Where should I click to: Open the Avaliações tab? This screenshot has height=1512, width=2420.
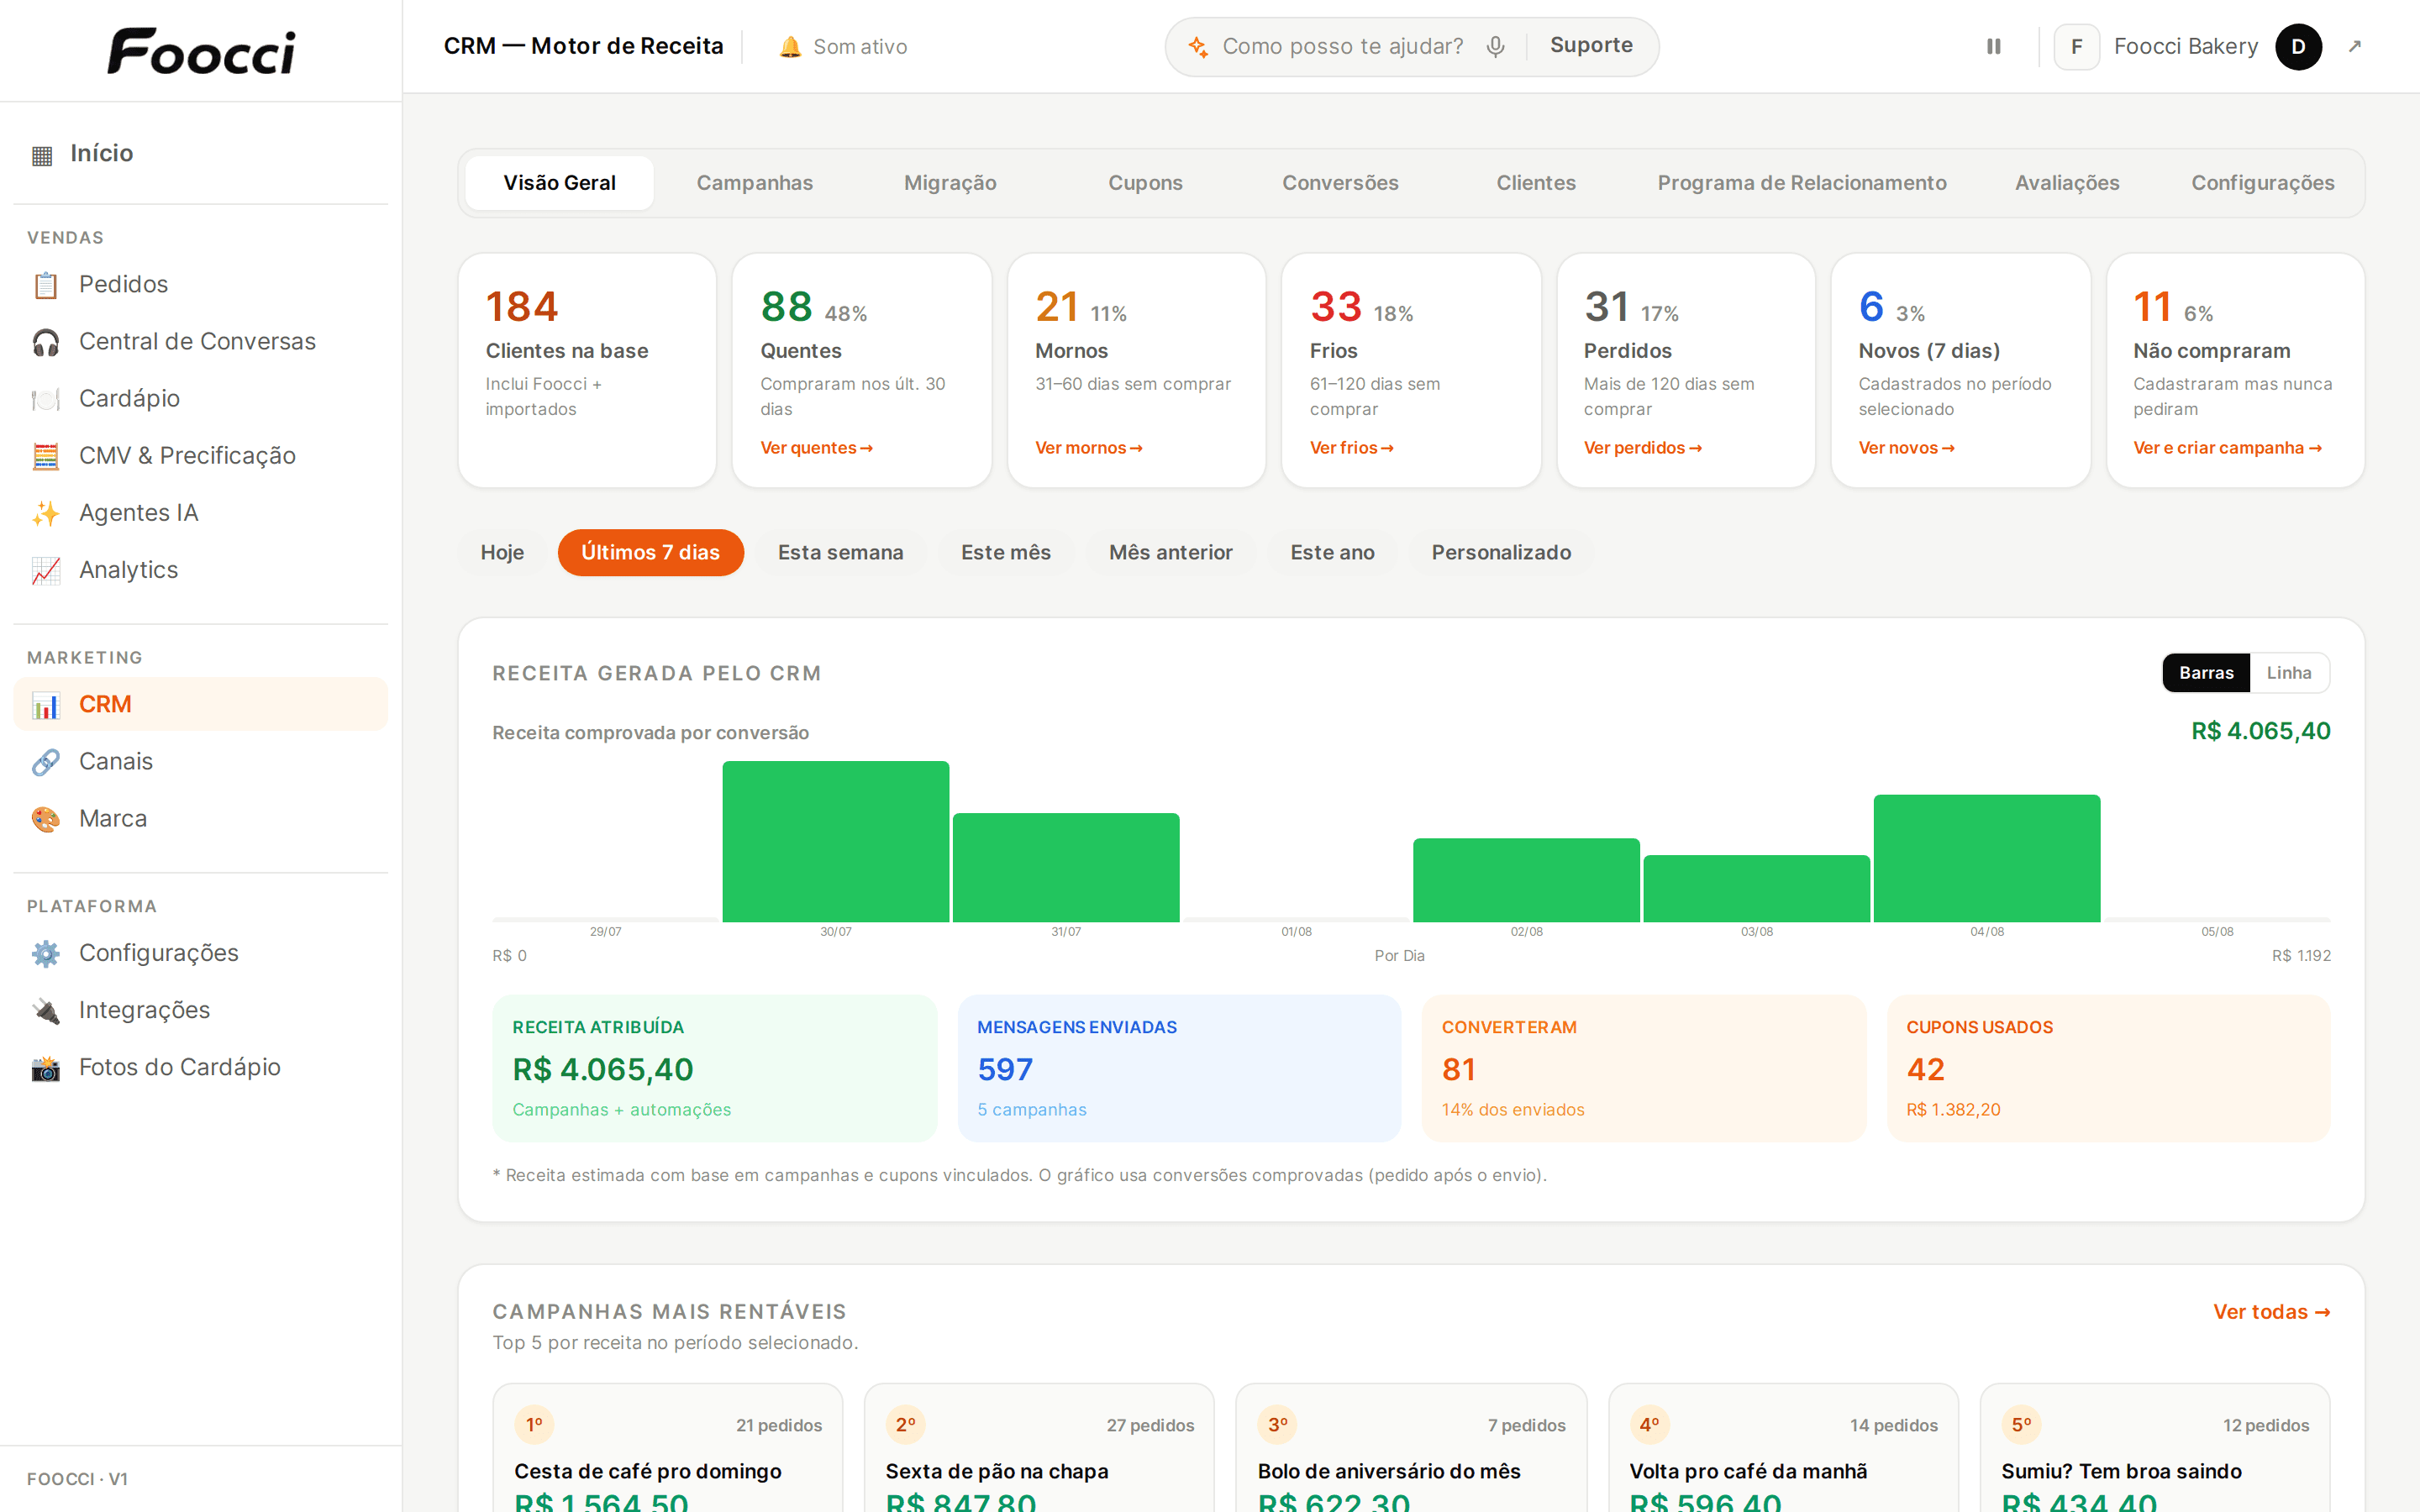point(2067,183)
